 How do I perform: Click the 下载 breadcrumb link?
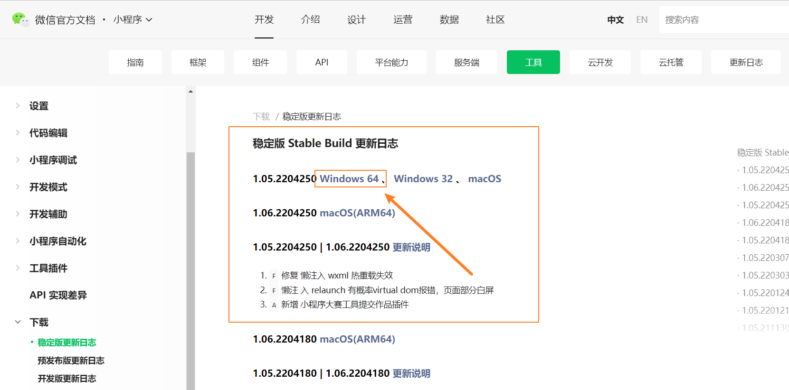[x=261, y=117]
